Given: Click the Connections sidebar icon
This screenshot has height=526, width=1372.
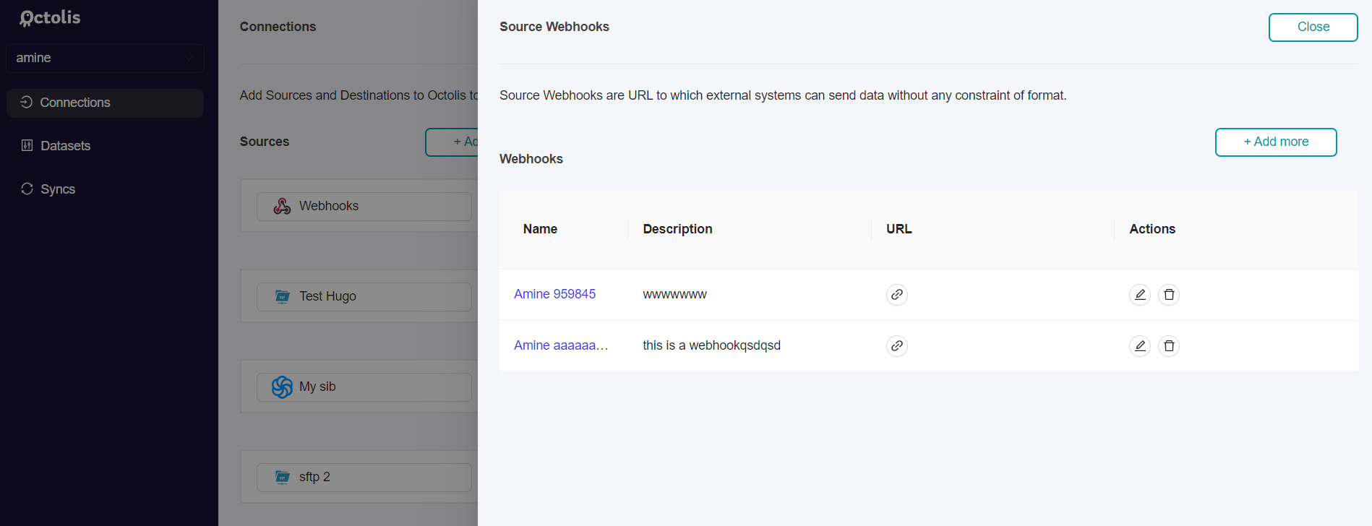Looking at the screenshot, I should 27,102.
